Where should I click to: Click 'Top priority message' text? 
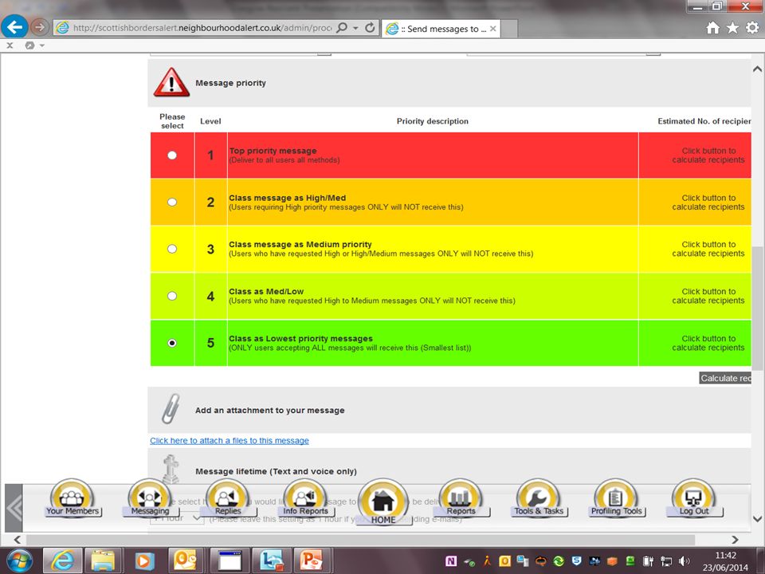click(273, 151)
